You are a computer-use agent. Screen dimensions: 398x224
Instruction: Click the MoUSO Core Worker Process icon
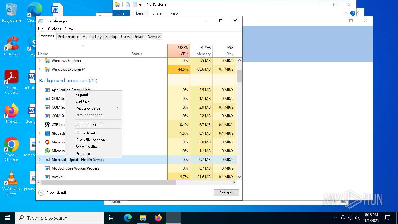point(47,168)
